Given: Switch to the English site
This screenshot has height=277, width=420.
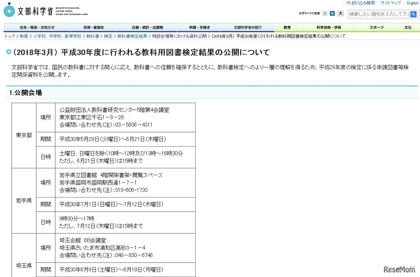Looking at the screenshot, I should [x=412, y=3].
